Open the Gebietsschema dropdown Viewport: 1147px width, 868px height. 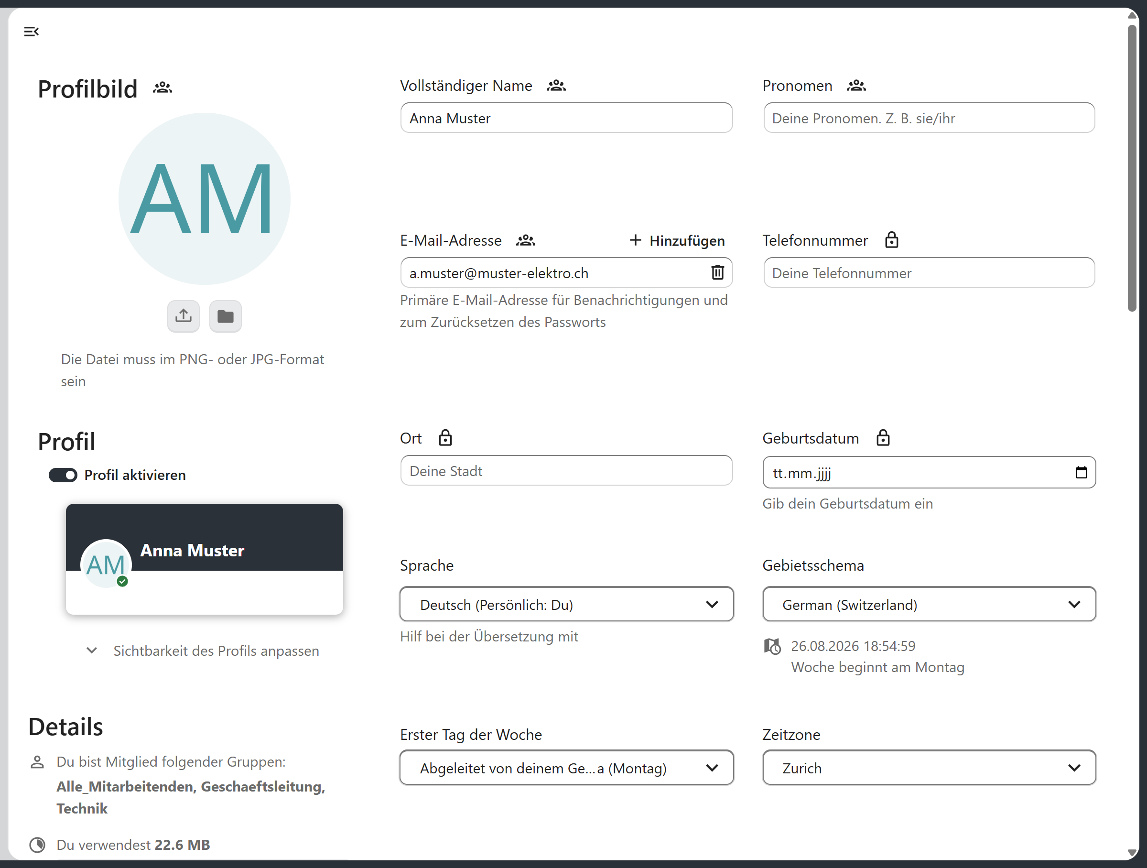[x=929, y=605]
